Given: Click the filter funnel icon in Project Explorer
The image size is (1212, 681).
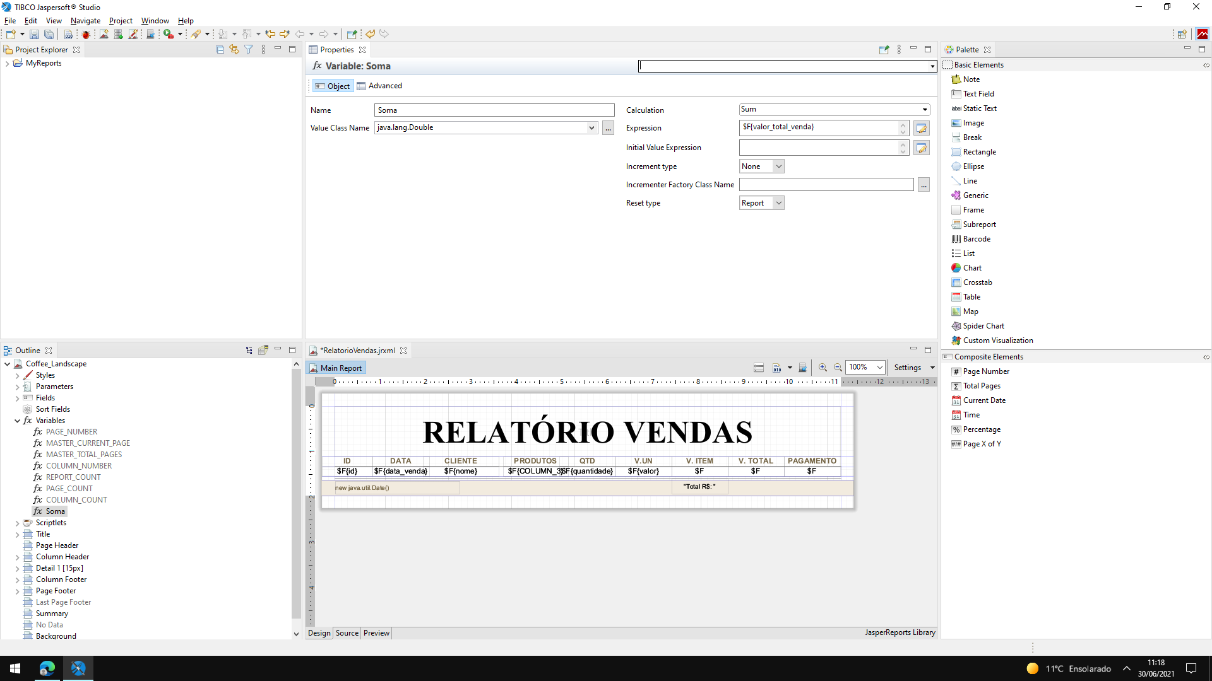Looking at the screenshot, I should 249,50.
